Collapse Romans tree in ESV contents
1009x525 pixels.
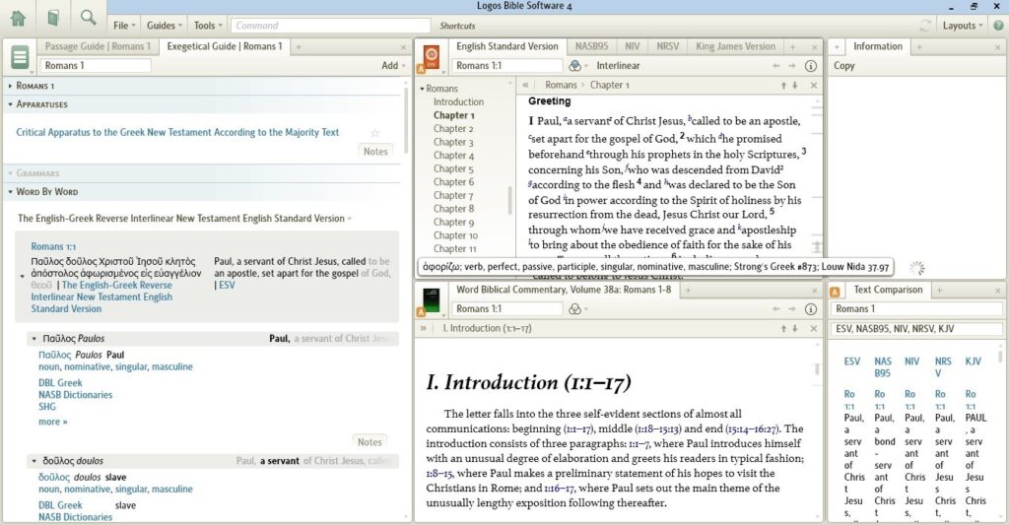point(422,89)
